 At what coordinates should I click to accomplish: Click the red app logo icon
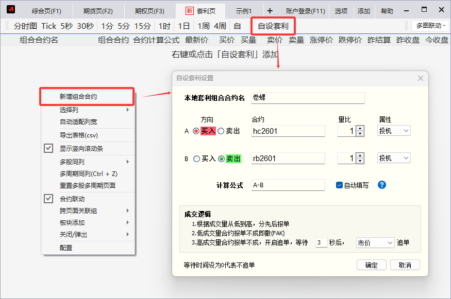[x=10, y=10]
